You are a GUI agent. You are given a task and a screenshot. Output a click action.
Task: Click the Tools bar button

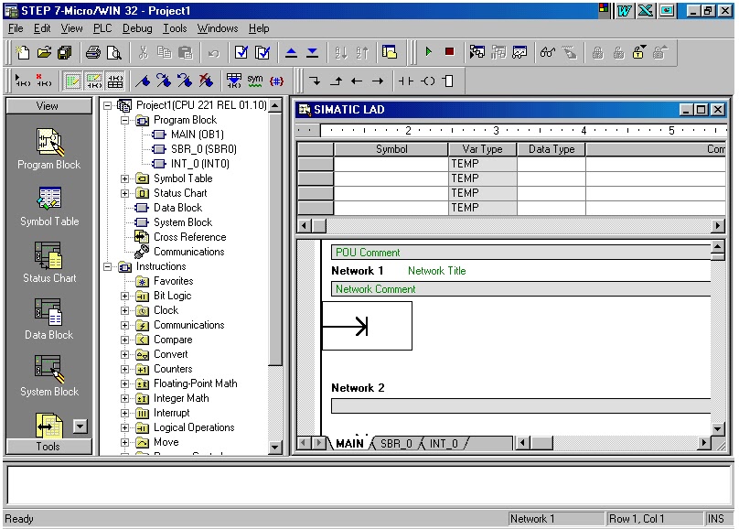point(48,447)
